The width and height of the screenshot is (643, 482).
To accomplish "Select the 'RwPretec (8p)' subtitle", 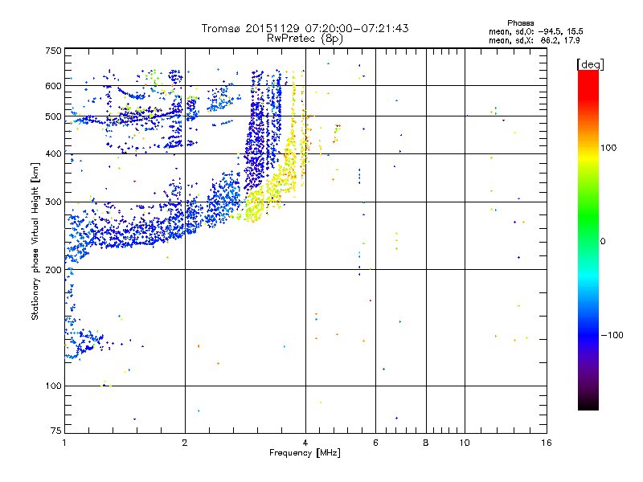I will (x=305, y=39).
